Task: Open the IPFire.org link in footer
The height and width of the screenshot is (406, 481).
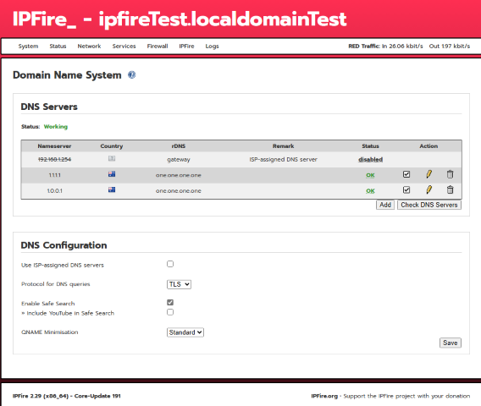Action: click(324, 396)
